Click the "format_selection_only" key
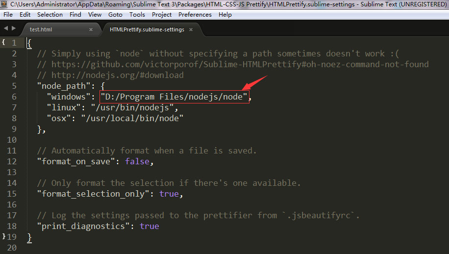The image size is (449, 254). click(93, 194)
